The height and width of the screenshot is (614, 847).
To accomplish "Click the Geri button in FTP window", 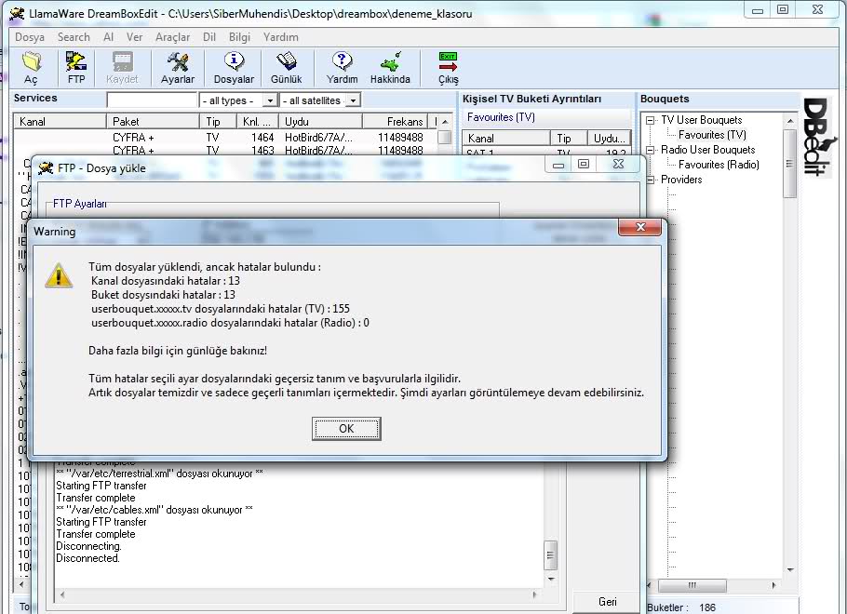I will click(x=608, y=602).
